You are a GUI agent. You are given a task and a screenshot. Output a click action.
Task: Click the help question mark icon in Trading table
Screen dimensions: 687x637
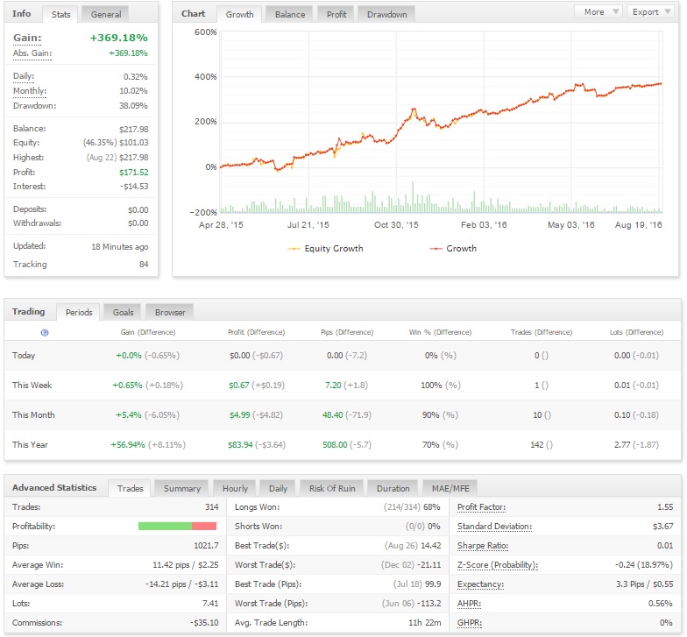pos(45,333)
